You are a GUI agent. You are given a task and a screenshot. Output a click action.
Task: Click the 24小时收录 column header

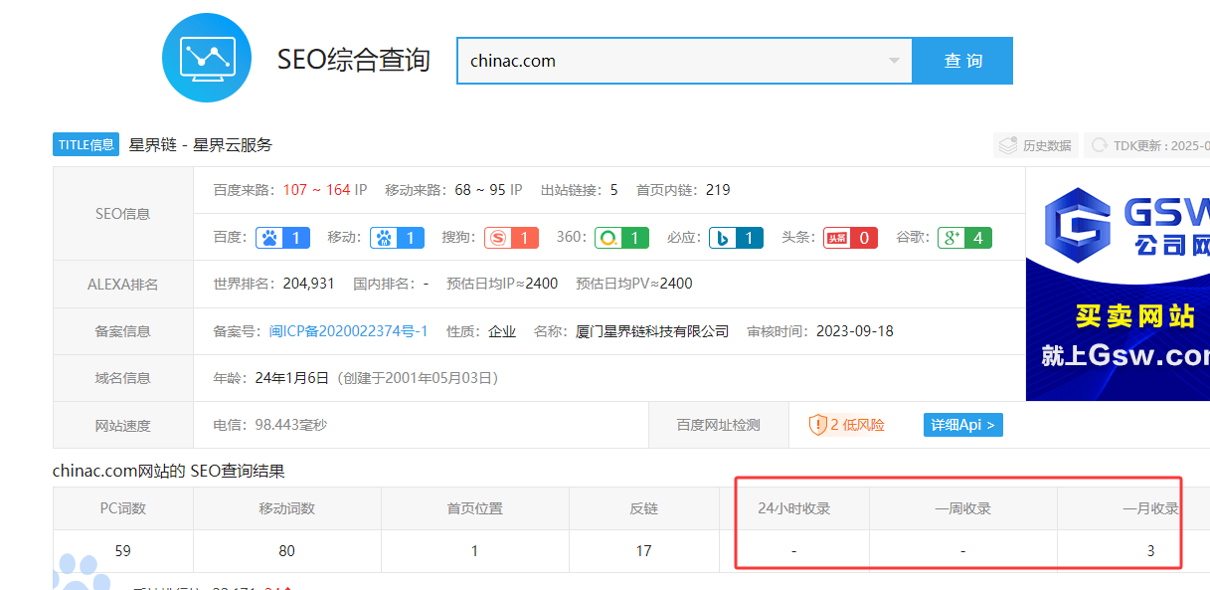[x=794, y=508]
